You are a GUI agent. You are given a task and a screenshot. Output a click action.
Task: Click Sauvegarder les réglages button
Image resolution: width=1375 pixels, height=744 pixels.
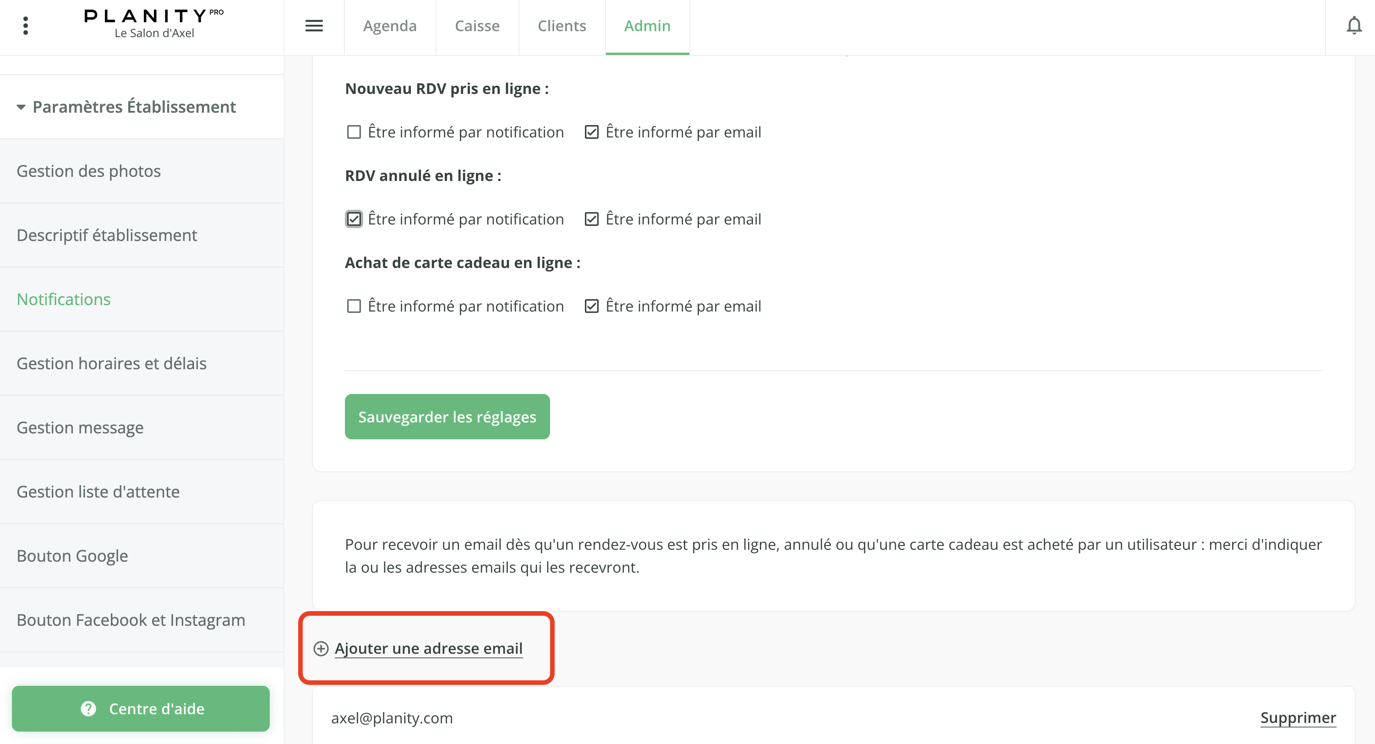tap(447, 417)
